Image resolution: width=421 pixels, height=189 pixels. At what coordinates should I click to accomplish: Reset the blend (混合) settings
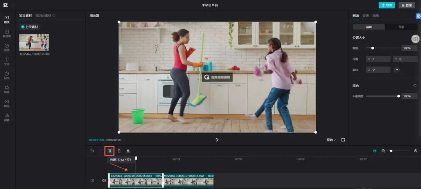tap(415, 86)
